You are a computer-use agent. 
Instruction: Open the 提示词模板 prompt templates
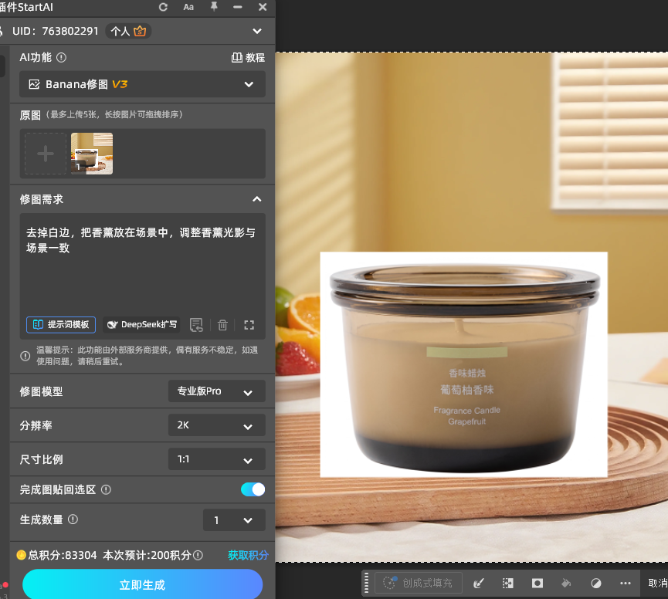[61, 325]
